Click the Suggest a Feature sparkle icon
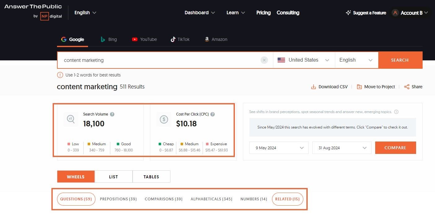This screenshot has width=435, height=214. tap(348, 13)
